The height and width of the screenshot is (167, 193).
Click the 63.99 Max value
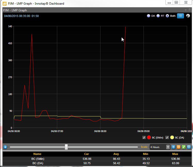point(175,163)
